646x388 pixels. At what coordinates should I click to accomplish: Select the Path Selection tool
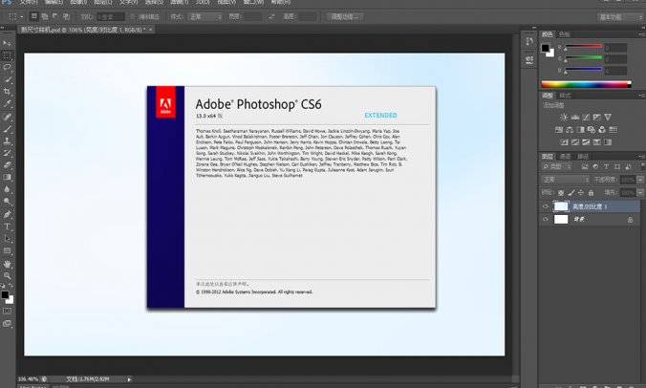click(x=7, y=239)
